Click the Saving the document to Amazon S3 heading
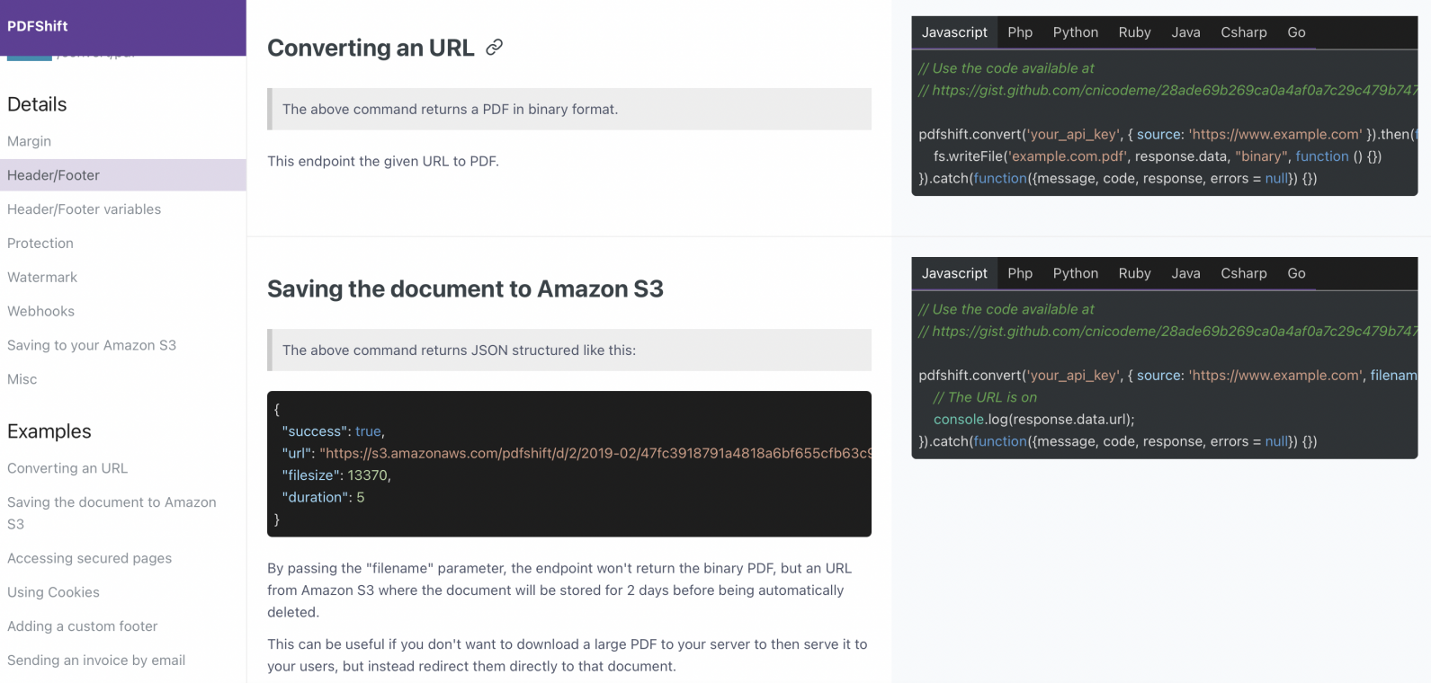The width and height of the screenshot is (1431, 683). pos(465,288)
